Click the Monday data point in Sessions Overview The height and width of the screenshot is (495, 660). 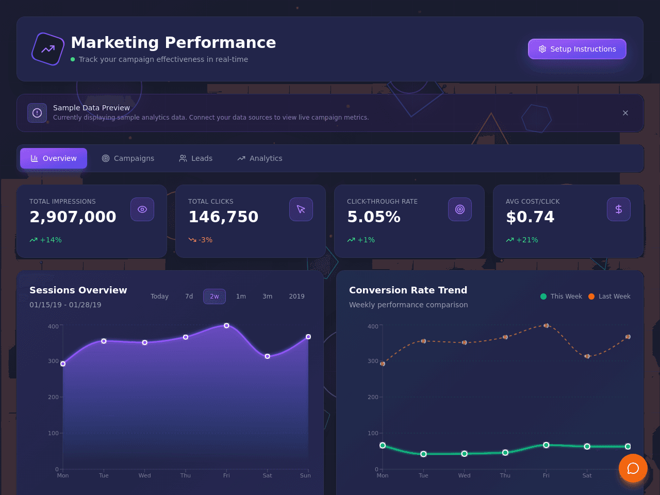click(x=63, y=364)
